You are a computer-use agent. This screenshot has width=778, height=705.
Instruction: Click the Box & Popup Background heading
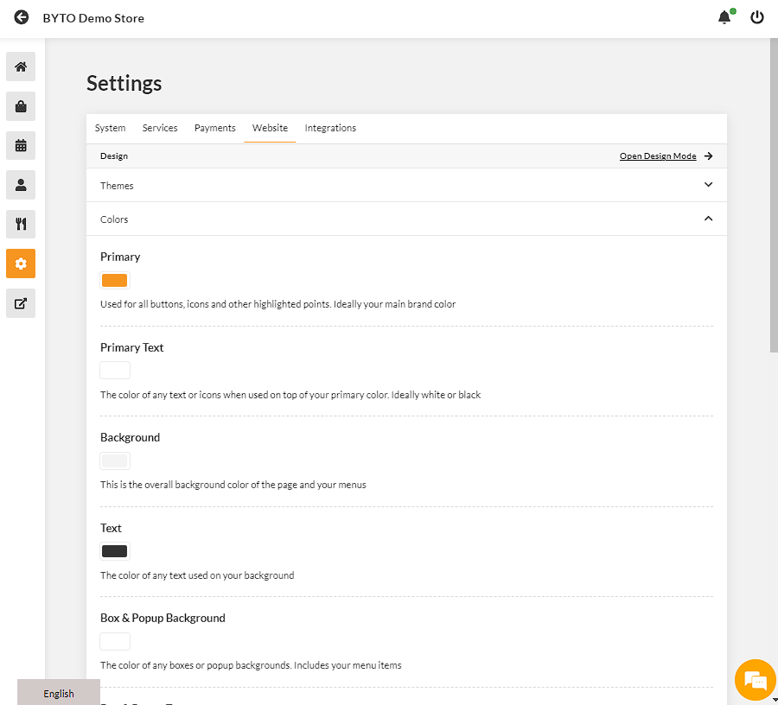point(163,618)
